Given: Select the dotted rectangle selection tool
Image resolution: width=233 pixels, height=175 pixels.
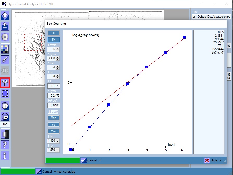Looking at the screenshot, I should pyautogui.click(x=5, y=93).
